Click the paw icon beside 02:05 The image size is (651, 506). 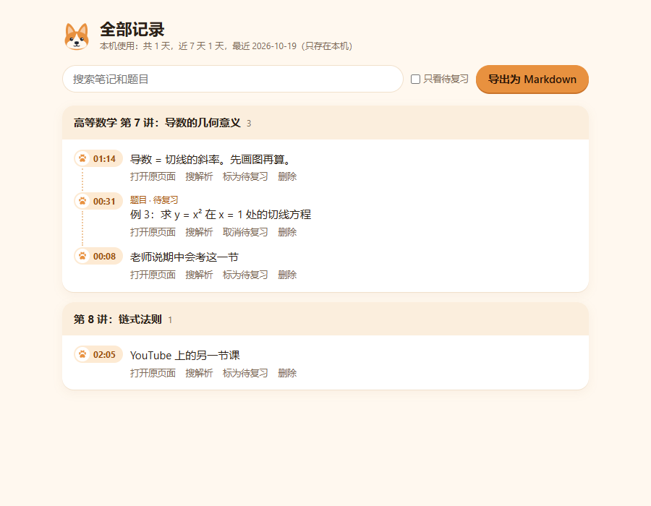coord(82,355)
